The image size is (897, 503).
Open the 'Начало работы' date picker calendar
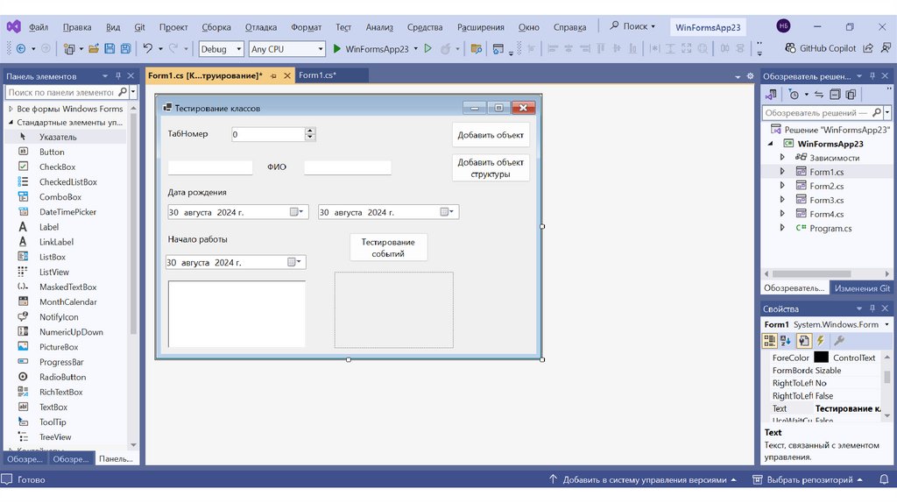click(294, 262)
